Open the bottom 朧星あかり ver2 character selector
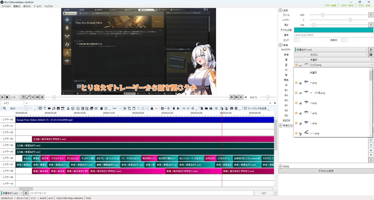This screenshot has height=200, width=374. (x=12, y=193)
